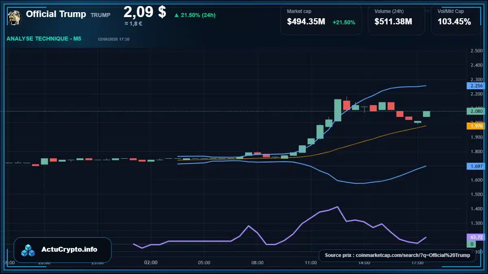Click the Market cap $494.35M value
Viewport: 488px width, 274px height.
[306, 22]
